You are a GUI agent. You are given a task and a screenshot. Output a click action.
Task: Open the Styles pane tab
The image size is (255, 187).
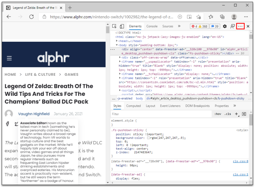(x=117, y=106)
